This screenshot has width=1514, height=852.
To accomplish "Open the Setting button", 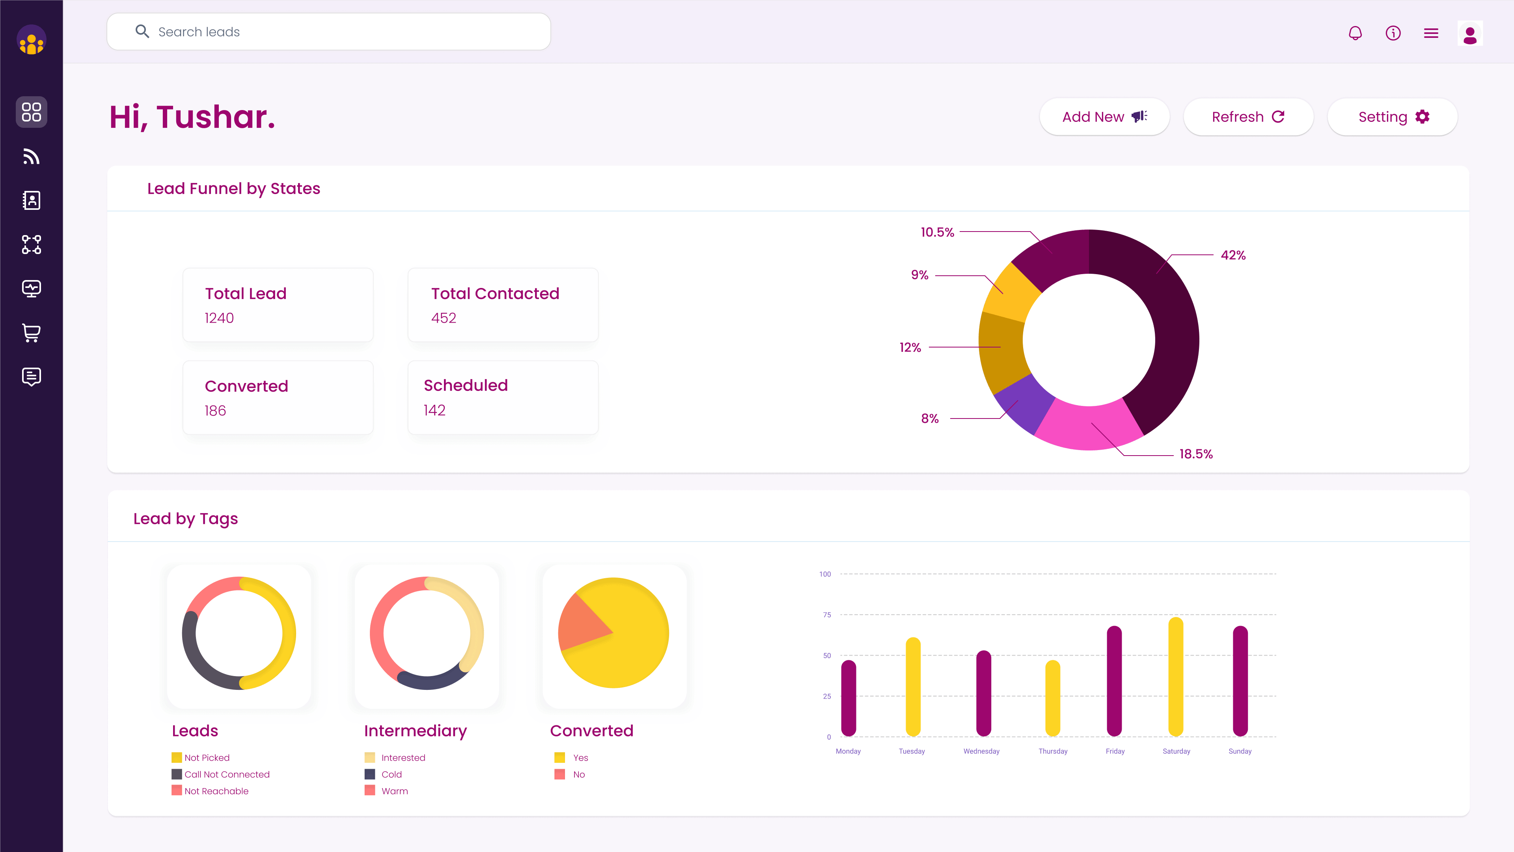I will point(1392,117).
